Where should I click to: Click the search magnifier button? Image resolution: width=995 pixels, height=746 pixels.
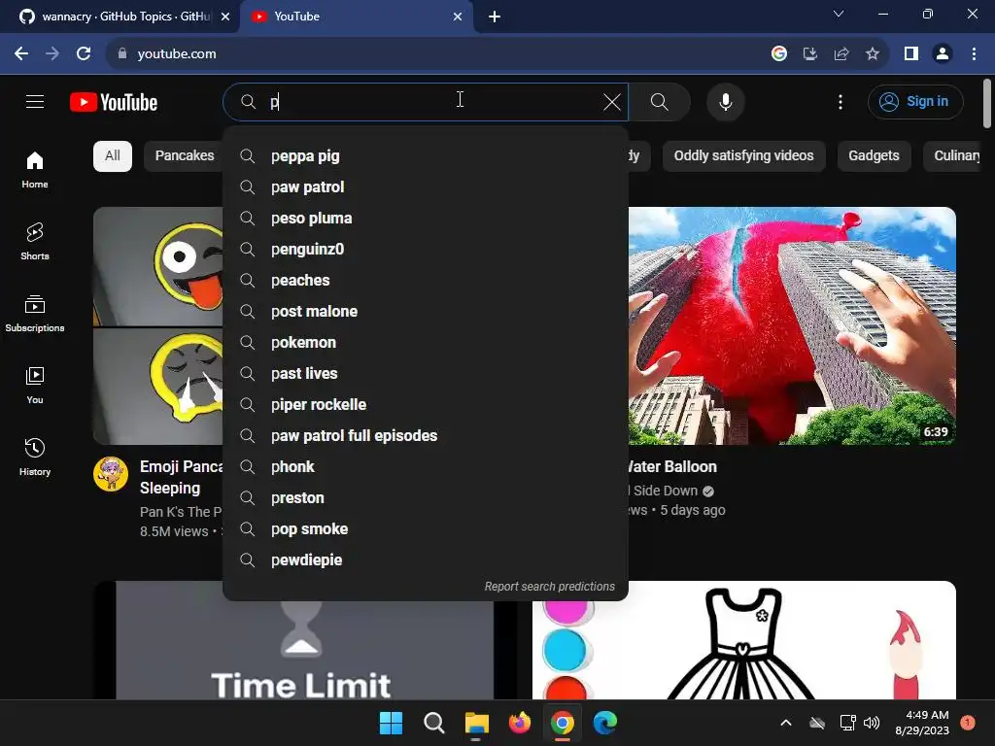tap(660, 102)
